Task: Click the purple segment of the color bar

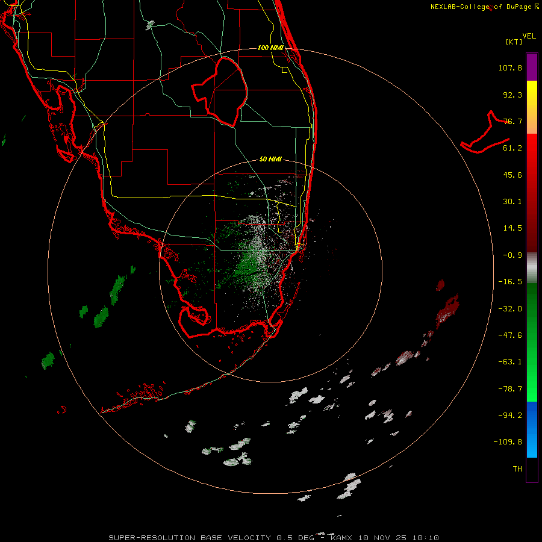Action: (532, 67)
